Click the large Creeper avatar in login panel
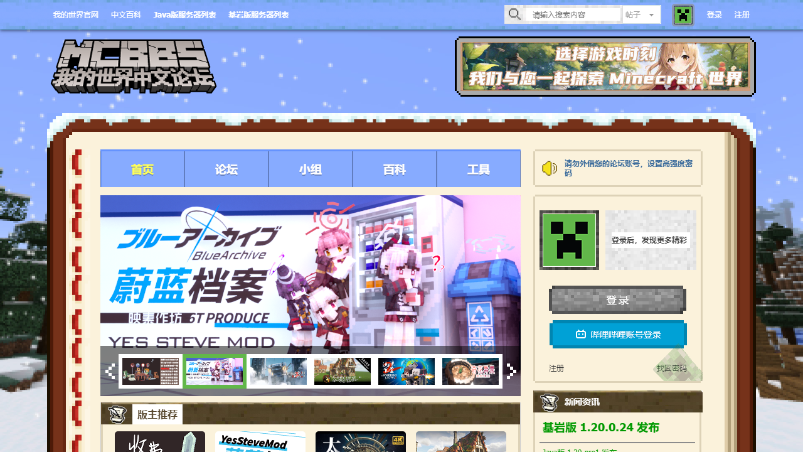This screenshot has height=452, width=803. point(569,240)
